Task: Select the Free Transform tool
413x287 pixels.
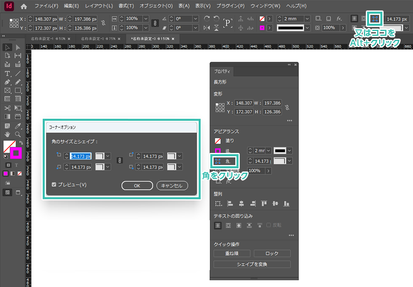Action: tap(18, 108)
